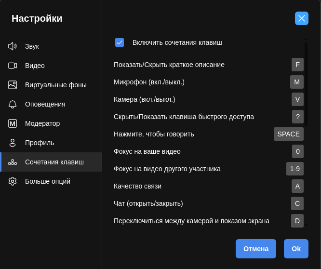Image resolution: width=321 pixels, height=269 pixels.
Task: Switch to the Виртуальные фоны tab
Action: coord(55,85)
